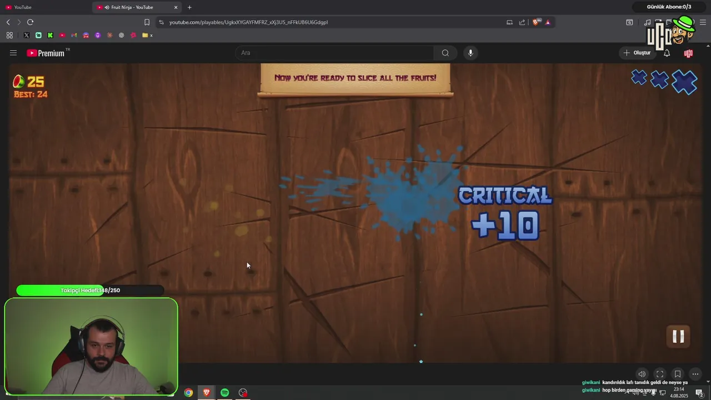Open the folder named x bookmark
This screenshot has width=711, height=400.
pos(147,35)
